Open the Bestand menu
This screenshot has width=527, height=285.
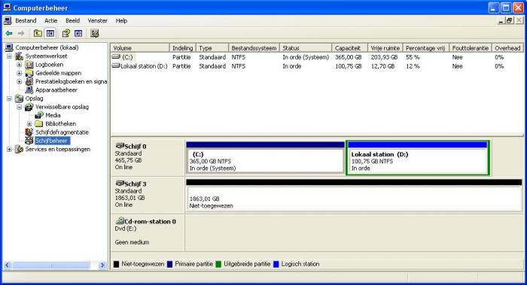point(26,20)
